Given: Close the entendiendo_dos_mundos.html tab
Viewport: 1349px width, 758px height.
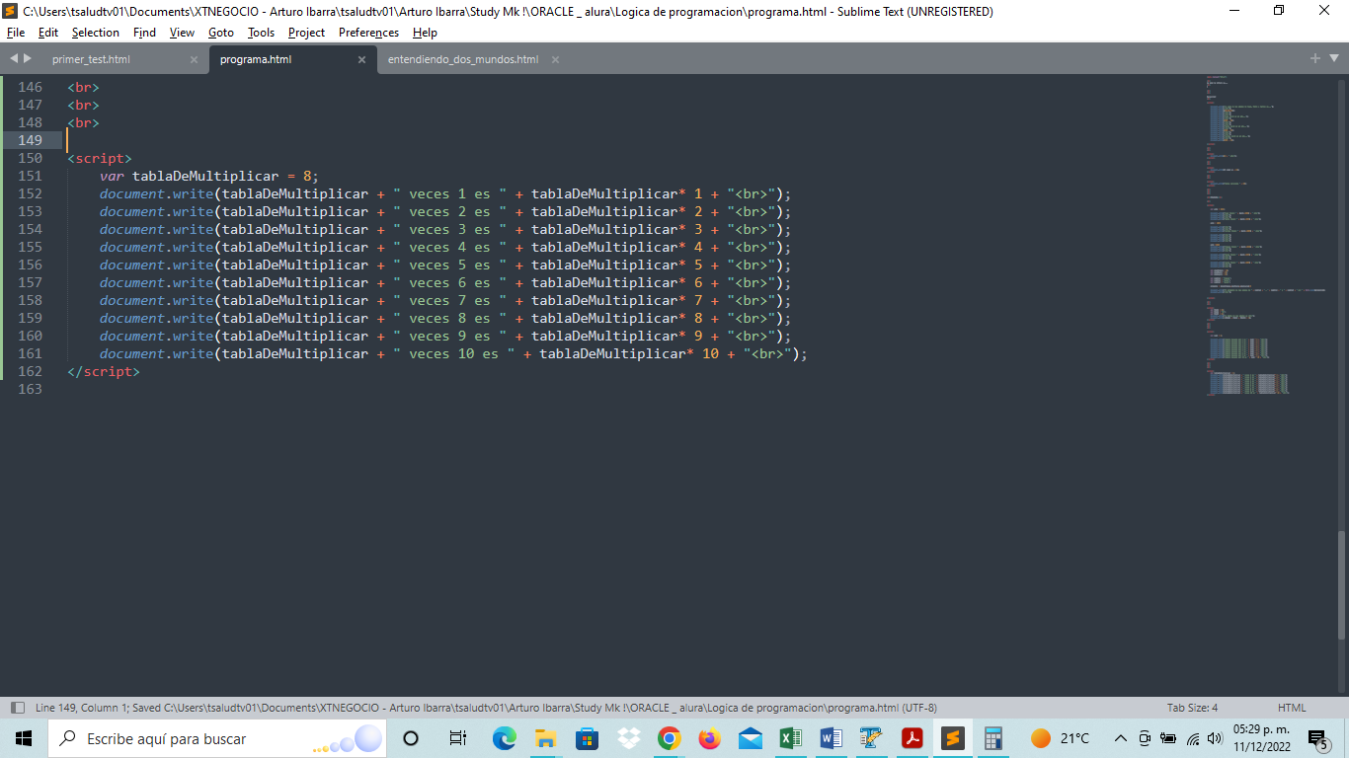Looking at the screenshot, I should click(555, 59).
